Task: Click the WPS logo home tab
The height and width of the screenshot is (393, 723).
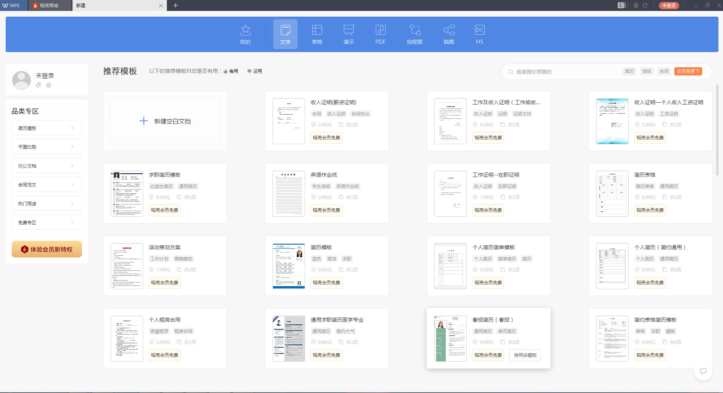Action: 11,5
